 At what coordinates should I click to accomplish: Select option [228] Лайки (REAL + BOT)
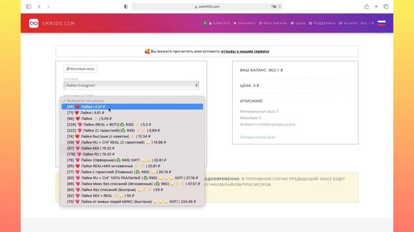(132, 124)
